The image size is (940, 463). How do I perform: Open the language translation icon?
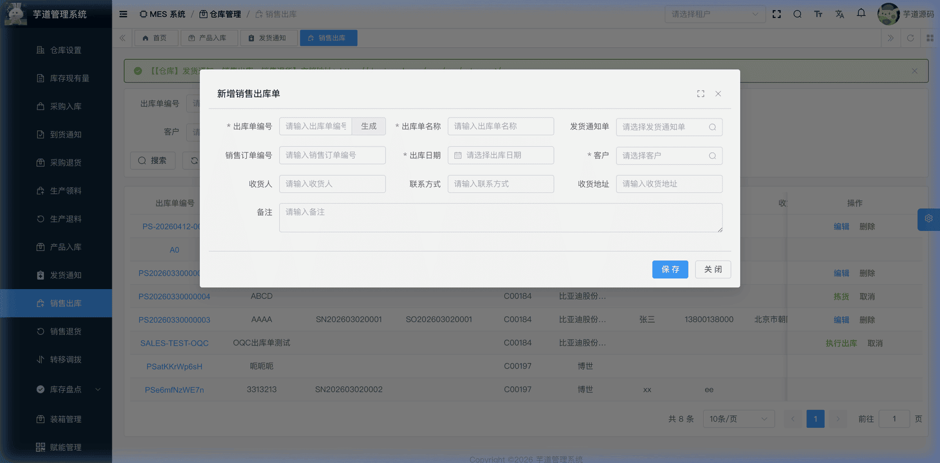(x=839, y=14)
